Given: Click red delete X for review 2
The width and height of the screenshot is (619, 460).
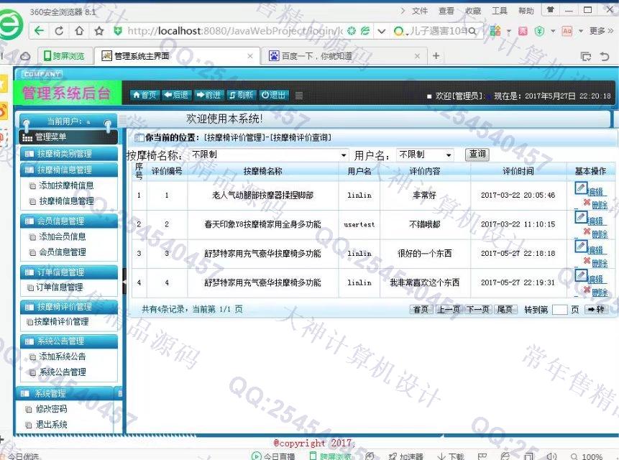Looking at the screenshot, I should tap(586, 231).
